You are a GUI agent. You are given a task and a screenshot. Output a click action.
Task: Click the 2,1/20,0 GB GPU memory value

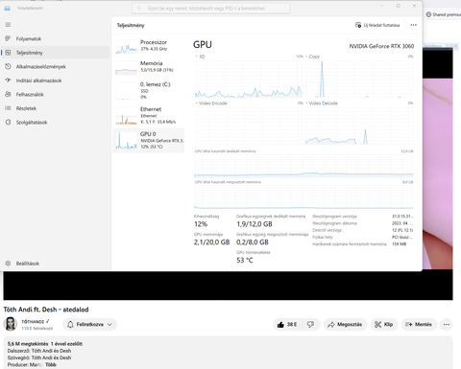click(x=211, y=242)
